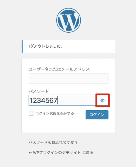Place cursor after the 7 in password field
The width and height of the screenshot is (136, 167).
pyautogui.click(x=57, y=100)
